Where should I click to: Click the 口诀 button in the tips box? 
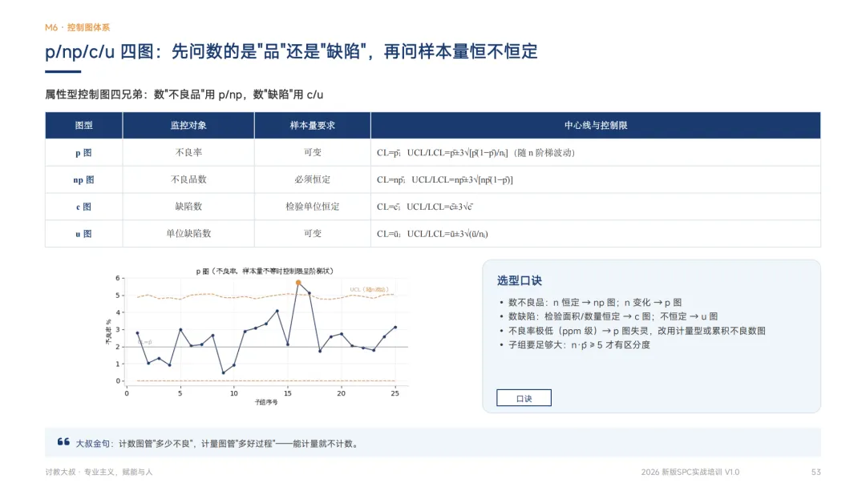(524, 397)
